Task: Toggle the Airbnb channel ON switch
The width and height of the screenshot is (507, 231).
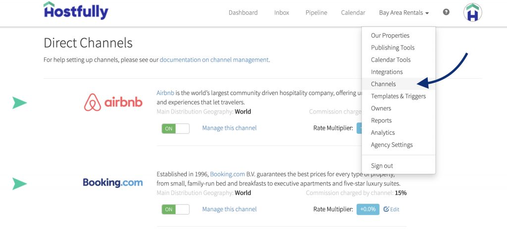Action: point(176,128)
